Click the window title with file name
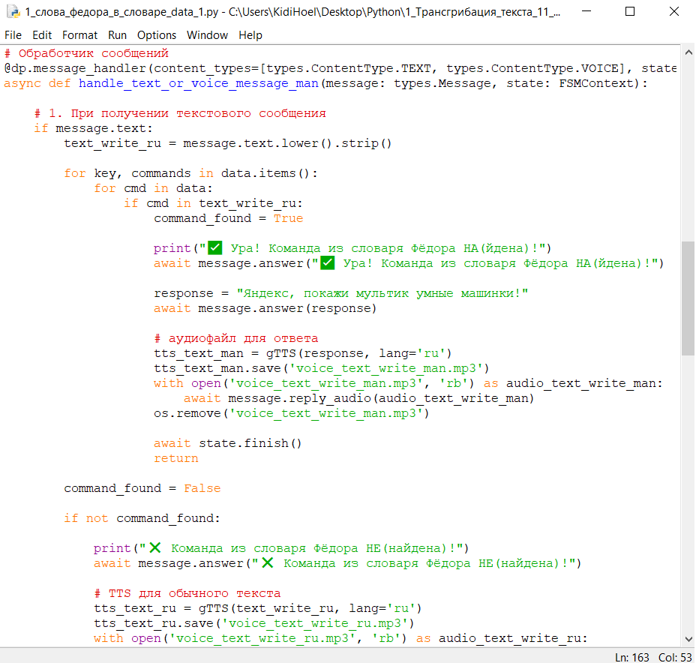This screenshot has width=696, height=663. click(292, 12)
